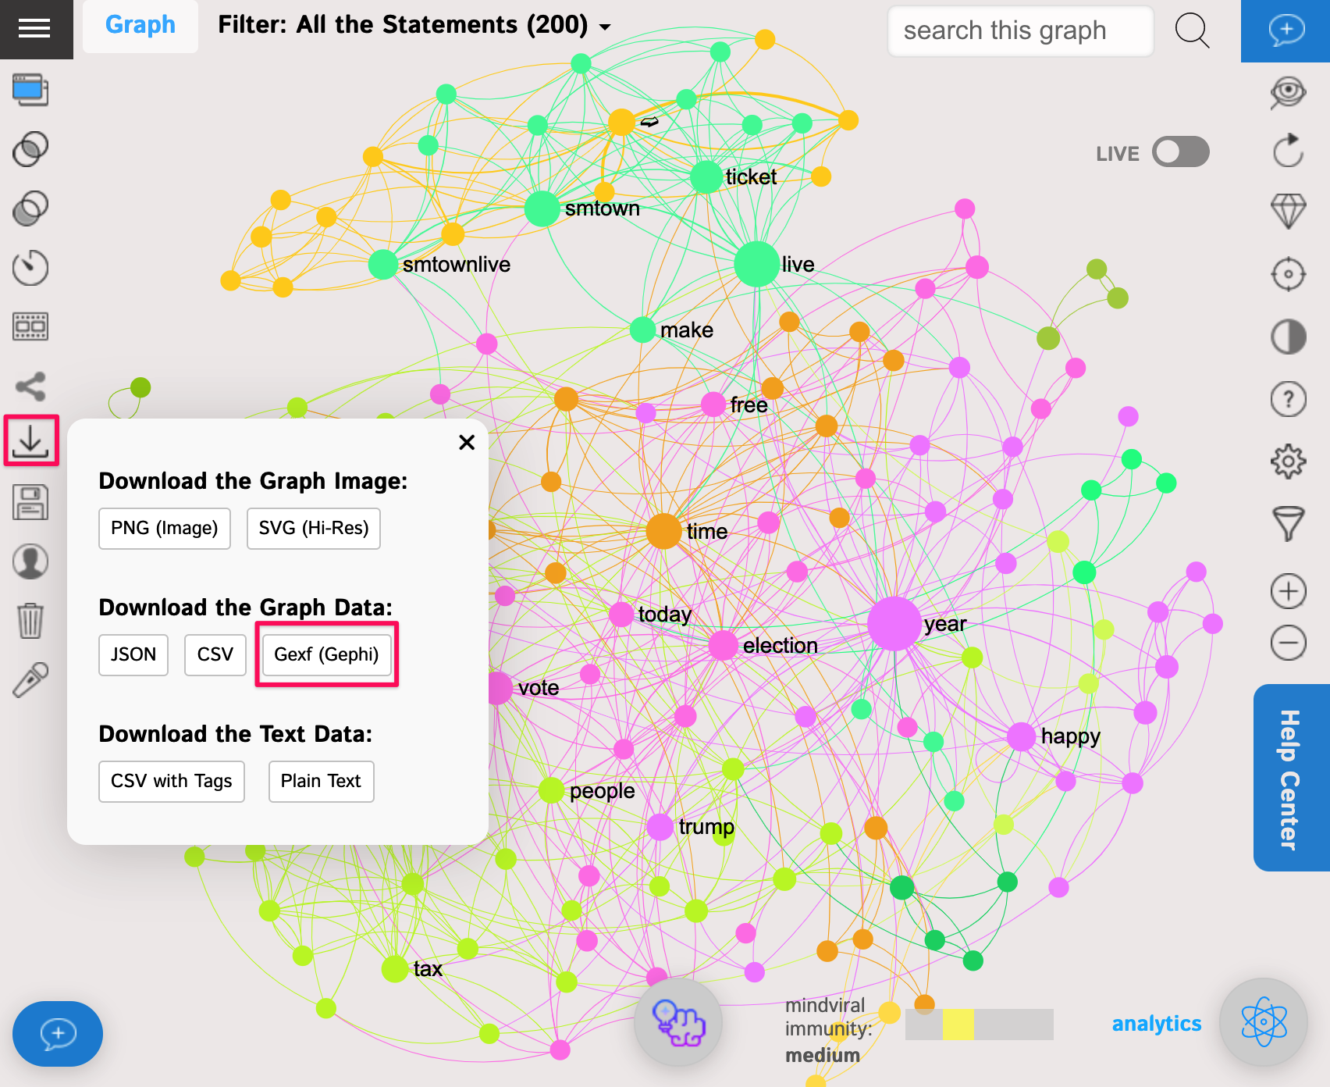Screen dimensions: 1330x1087
Task: Click the top-right add statement chat icon
Action: [1286, 30]
